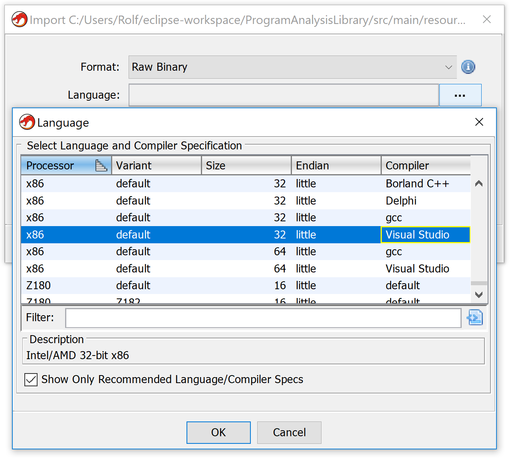Sort by Compiler column header
Viewport: 512px width, 459px height.
(426, 165)
